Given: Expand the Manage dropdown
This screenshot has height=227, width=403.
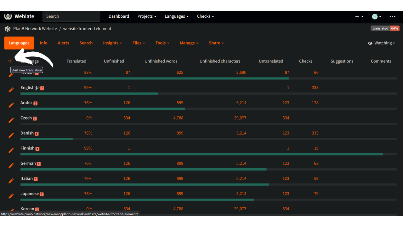Looking at the screenshot, I should (189, 43).
